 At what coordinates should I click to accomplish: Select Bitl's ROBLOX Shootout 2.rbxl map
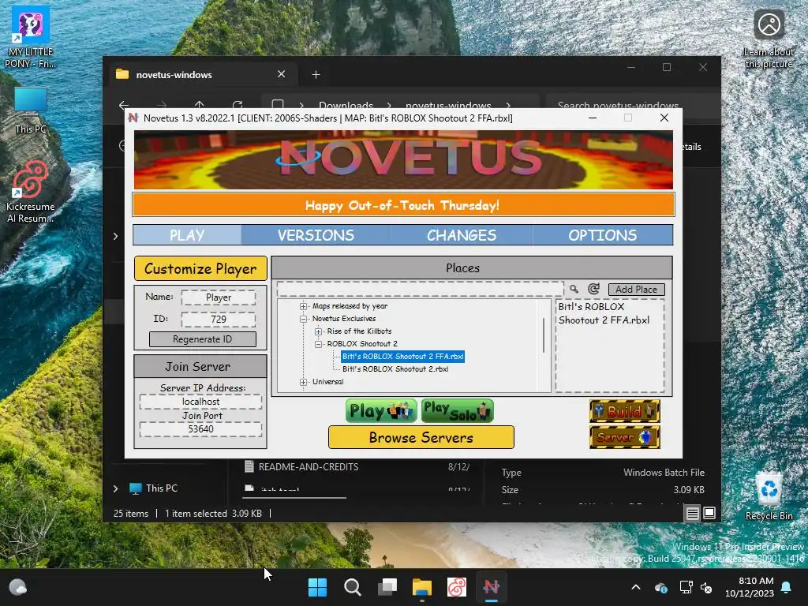395,369
